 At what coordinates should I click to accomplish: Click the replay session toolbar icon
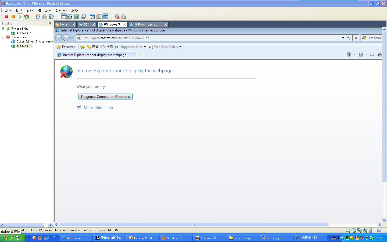(x=124, y=17)
